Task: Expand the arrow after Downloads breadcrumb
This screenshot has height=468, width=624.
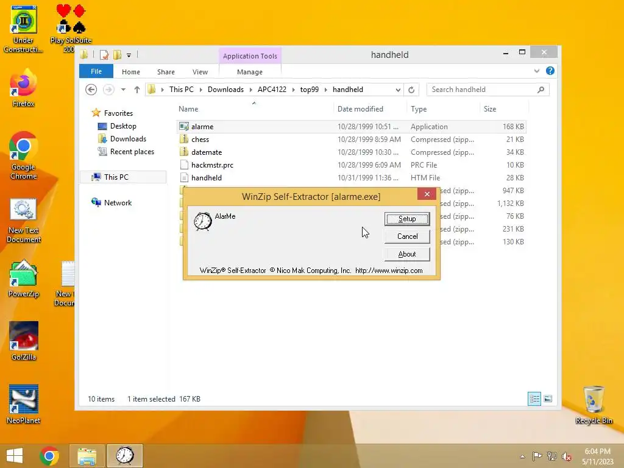Action: tap(250, 90)
